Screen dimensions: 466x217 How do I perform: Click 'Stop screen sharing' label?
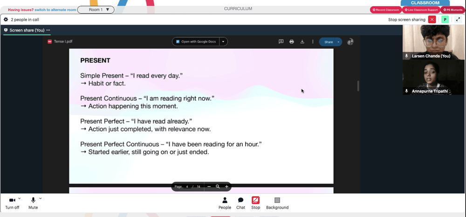(x=406, y=20)
